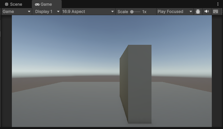This screenshot has width=223, height=129.
Task: Click the Scale slider handle
Action: [132, 12]
